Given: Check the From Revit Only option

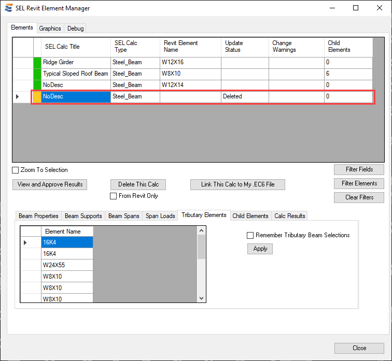Looking at the screenshot, I should pos(113,196).
